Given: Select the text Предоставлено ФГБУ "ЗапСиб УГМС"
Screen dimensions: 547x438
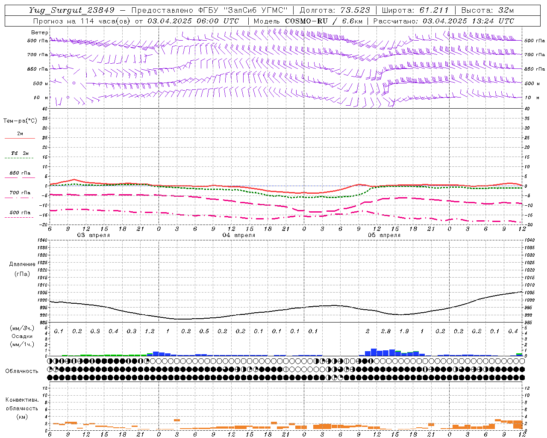Looking at the screenshot, I should tap(209, 10).
